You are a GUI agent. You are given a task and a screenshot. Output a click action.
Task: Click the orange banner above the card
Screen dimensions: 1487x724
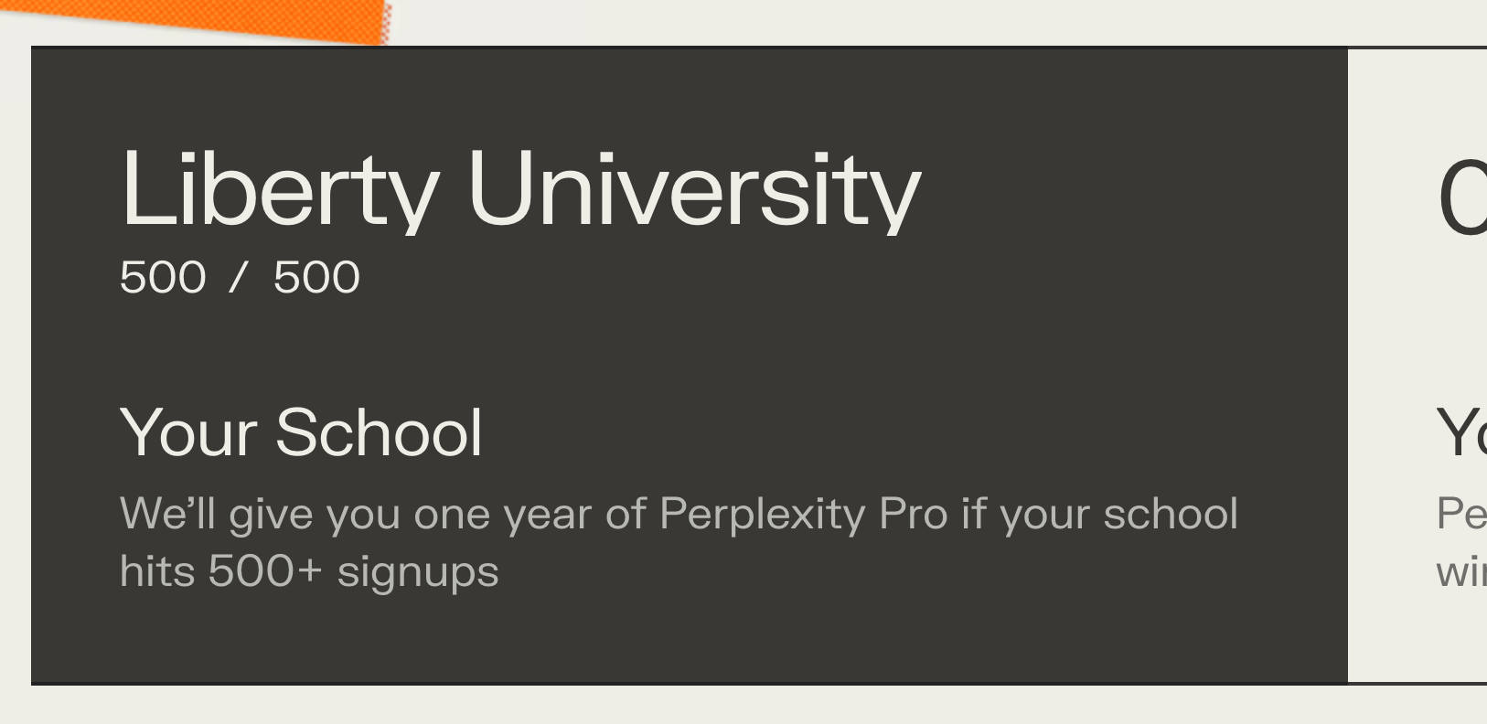(195, 18)
